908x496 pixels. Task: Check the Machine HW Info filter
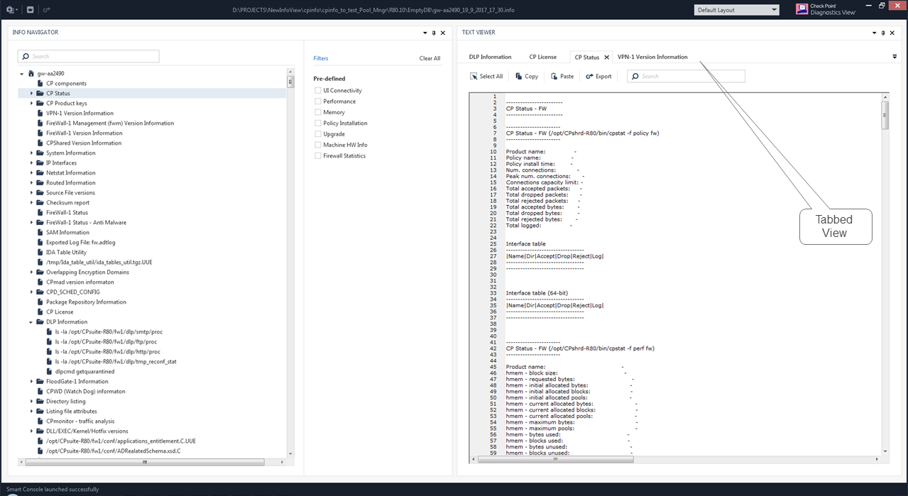(318, 145)
